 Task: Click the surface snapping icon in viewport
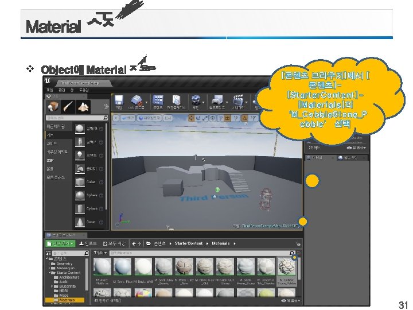(220, 118)
